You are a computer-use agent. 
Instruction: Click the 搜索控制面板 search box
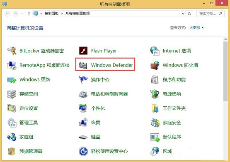211,14
